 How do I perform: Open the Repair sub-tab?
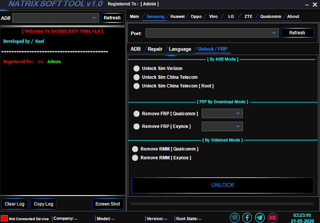155,49
